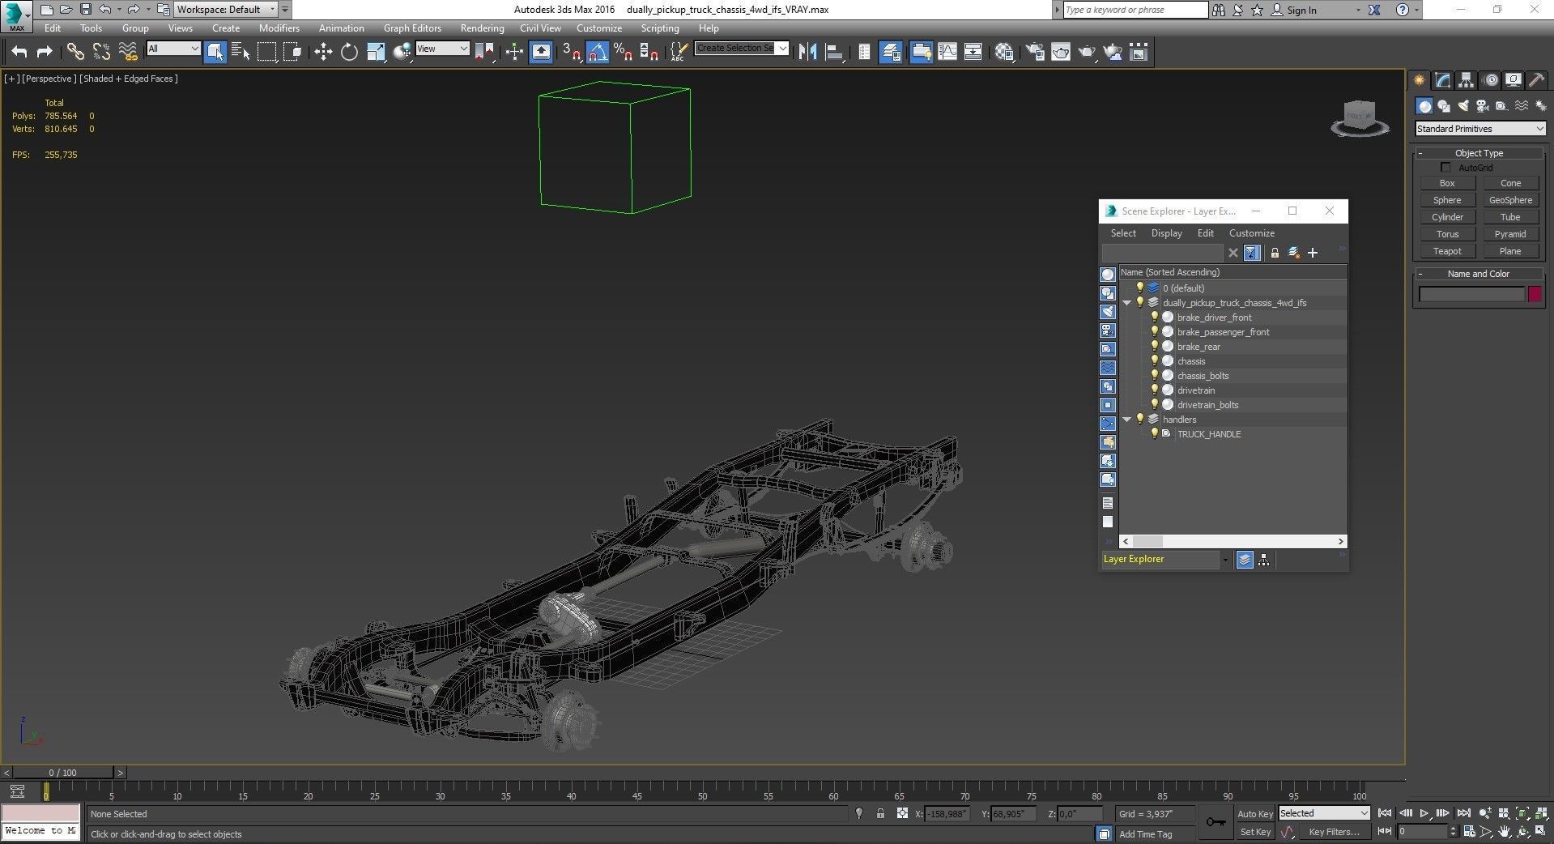The height and width of the screenshot is (844, 1554).
Task: Toggle the Angle Snap icon
Action: (597, 53)
